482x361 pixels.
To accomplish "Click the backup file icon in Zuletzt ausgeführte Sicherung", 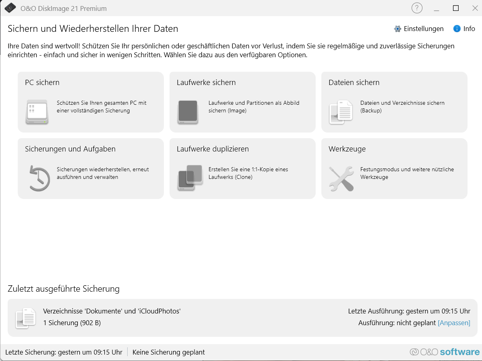I will click(25, 318).
